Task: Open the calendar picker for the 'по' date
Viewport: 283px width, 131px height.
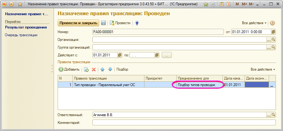Action: (157, 55)
